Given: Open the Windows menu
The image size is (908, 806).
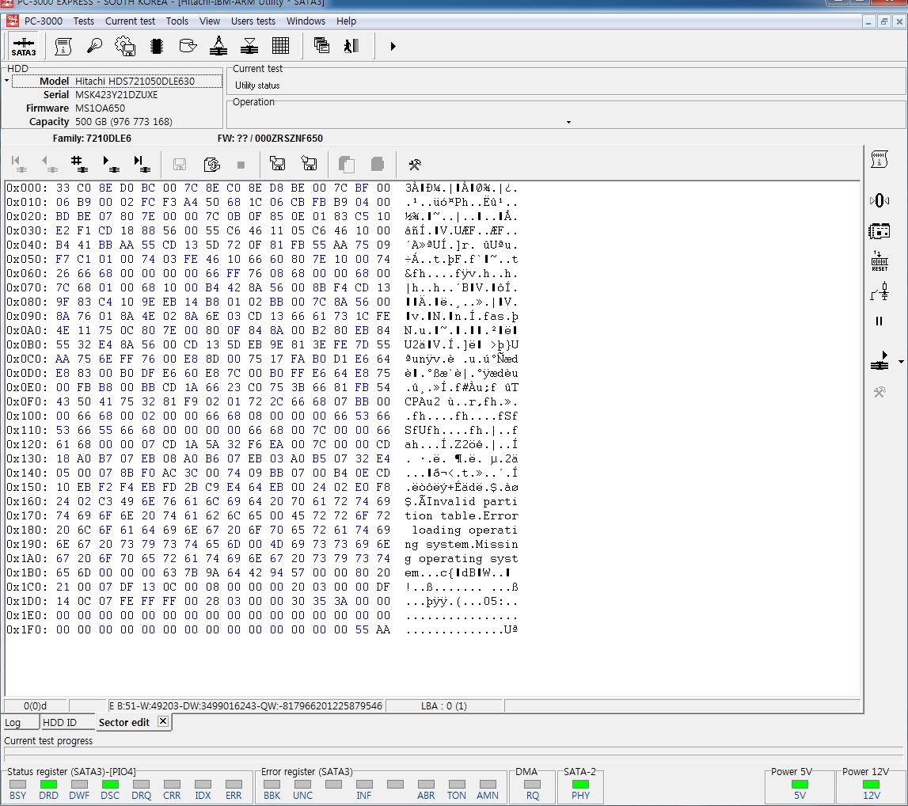Looking at the screenshot, I should (306, 21).
